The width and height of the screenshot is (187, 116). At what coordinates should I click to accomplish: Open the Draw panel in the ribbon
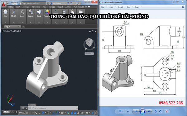[6, 14]
